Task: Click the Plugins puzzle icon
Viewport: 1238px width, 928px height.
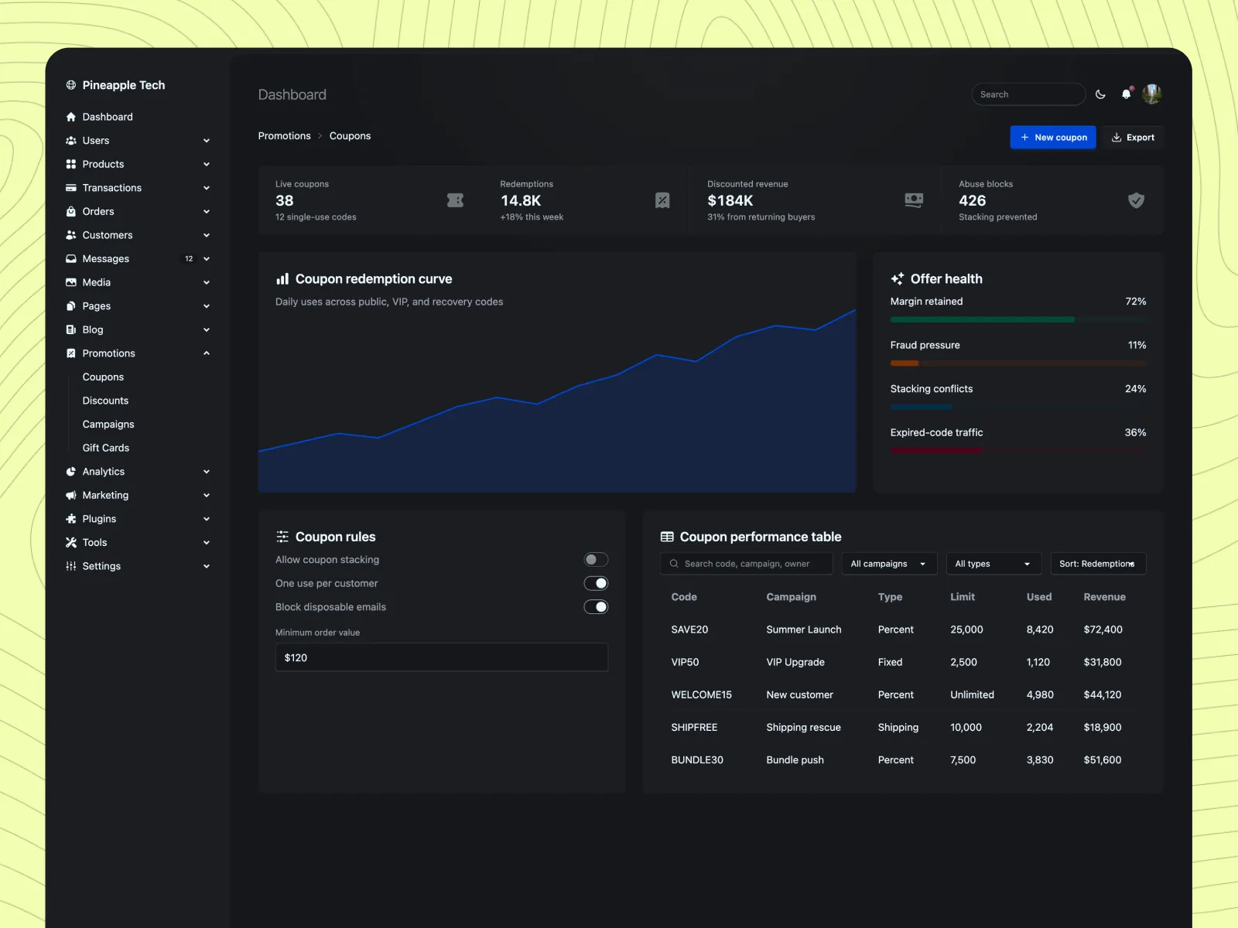Action: click(x=71, y=519)
